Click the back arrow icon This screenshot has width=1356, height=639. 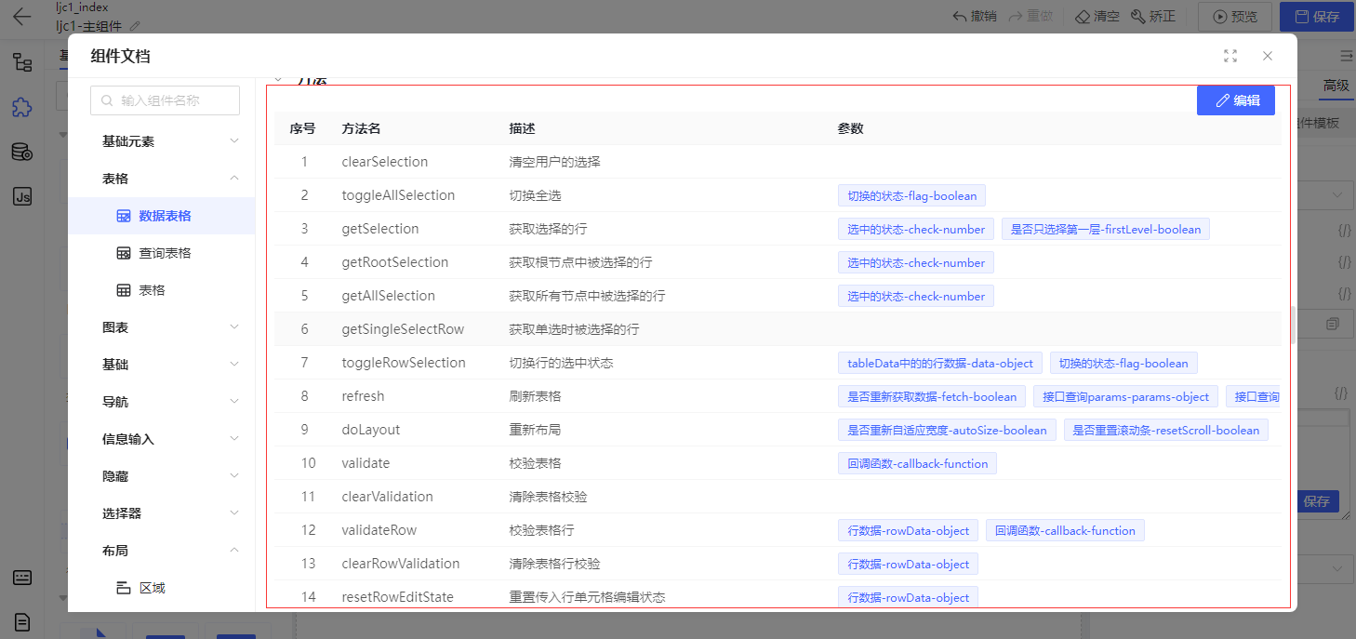pos(21,17)
